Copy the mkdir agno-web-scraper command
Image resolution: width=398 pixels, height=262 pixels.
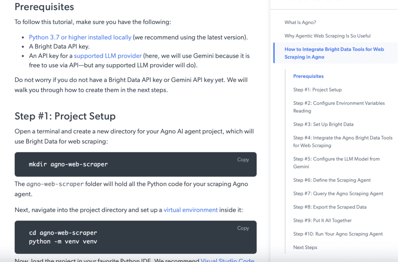pos(243,160)
